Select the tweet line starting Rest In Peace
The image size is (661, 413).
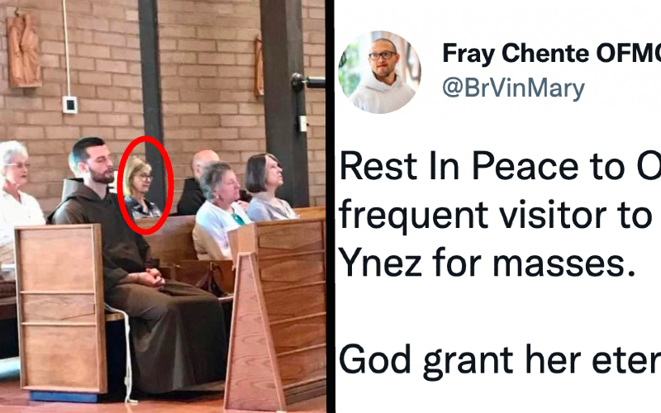[500, 167]
